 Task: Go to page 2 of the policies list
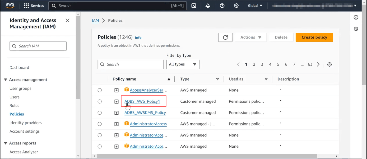coord(254,64)
